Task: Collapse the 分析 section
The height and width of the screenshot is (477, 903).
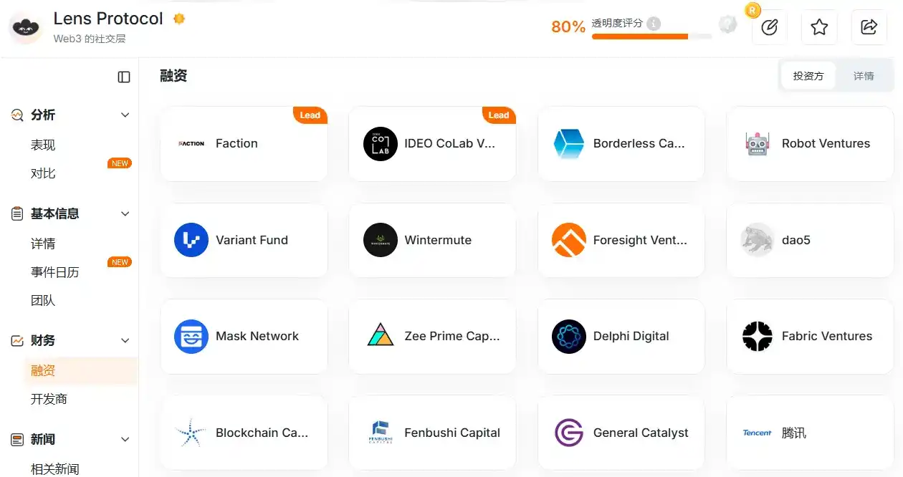Action: [x=125, y=115]
